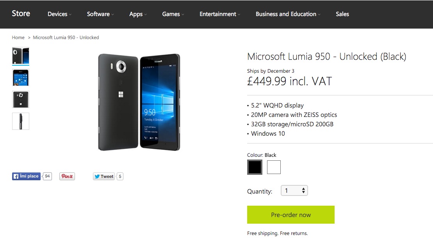Screen dimensions: 433x244
Task: Open the Quantity dropdown
Action: point(294,191)
